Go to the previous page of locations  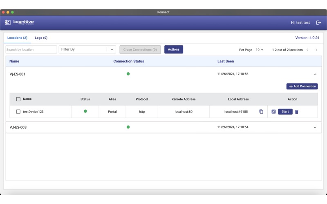click(307, 50)
